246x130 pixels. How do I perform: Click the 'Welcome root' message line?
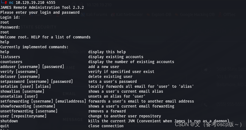point(45,37)
